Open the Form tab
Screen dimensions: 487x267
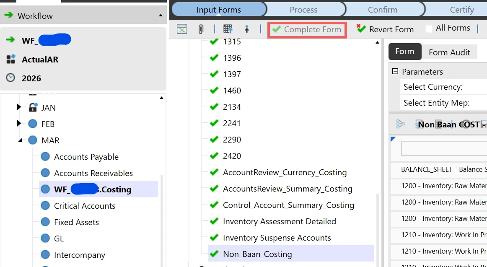pos(405,51)
